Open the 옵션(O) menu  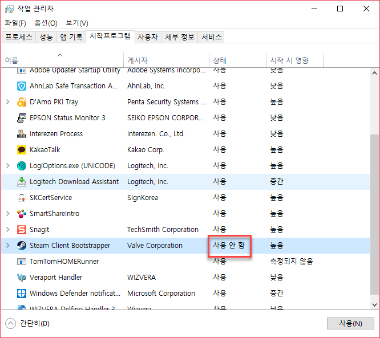(x=46, y=23)
